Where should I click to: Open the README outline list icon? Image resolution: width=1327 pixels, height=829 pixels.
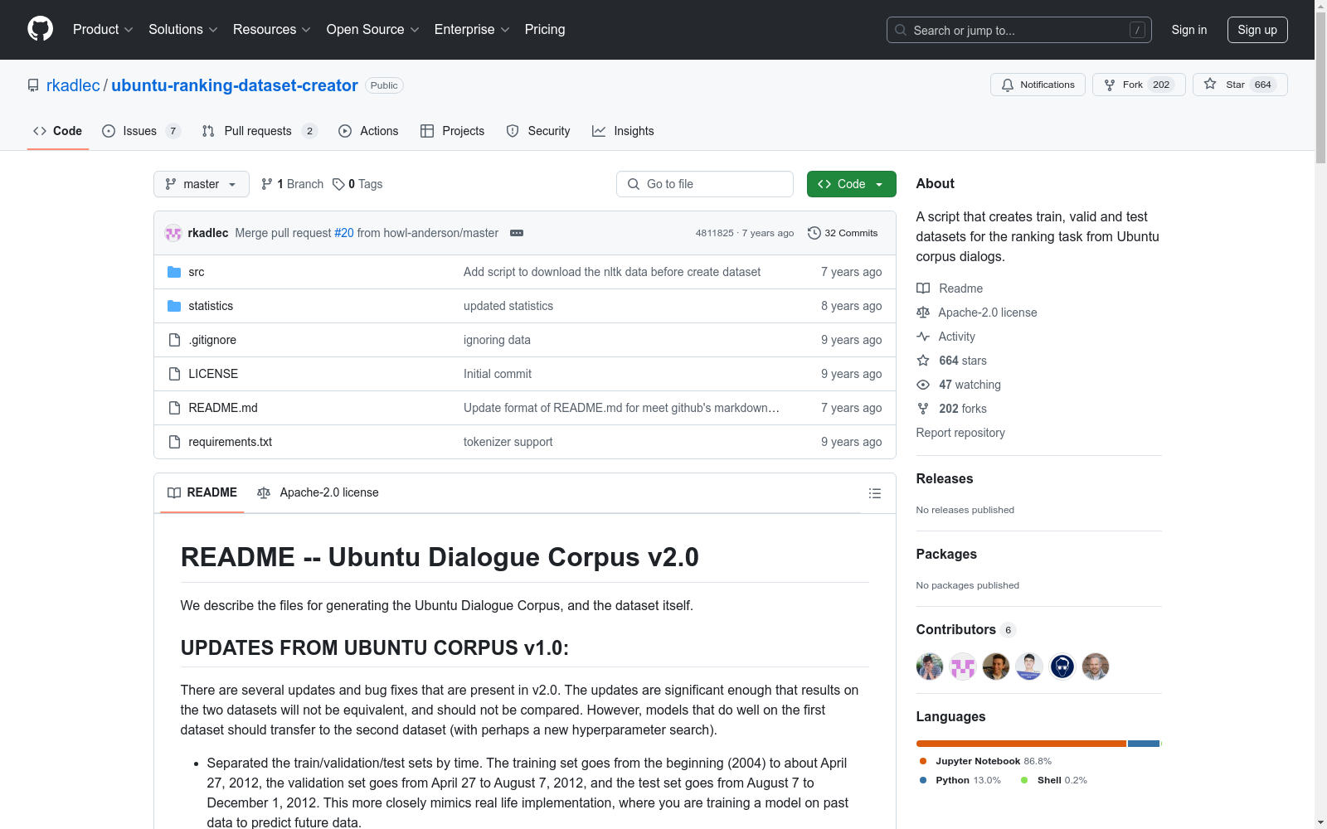click(874, 493)
